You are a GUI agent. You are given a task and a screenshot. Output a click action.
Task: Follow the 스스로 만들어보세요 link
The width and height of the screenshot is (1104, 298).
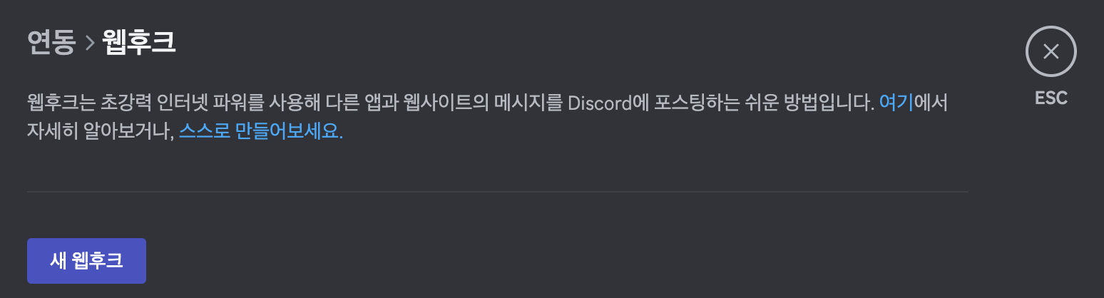click(260, 132)
